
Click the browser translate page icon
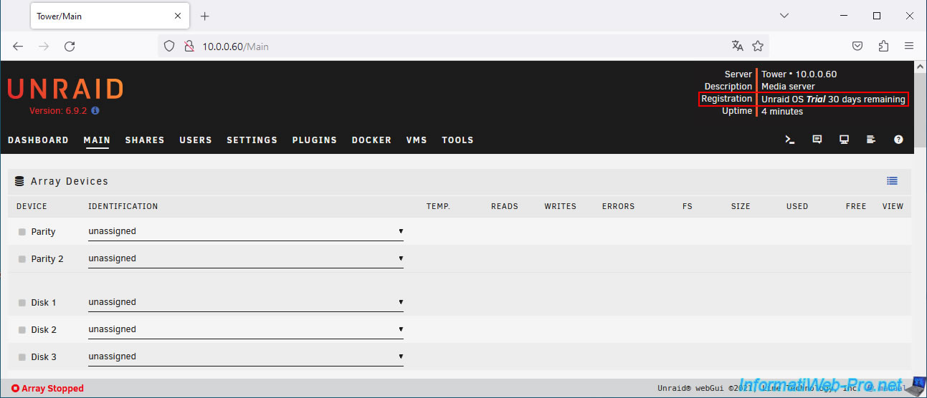pyautogui.click(x=737, y=47)
